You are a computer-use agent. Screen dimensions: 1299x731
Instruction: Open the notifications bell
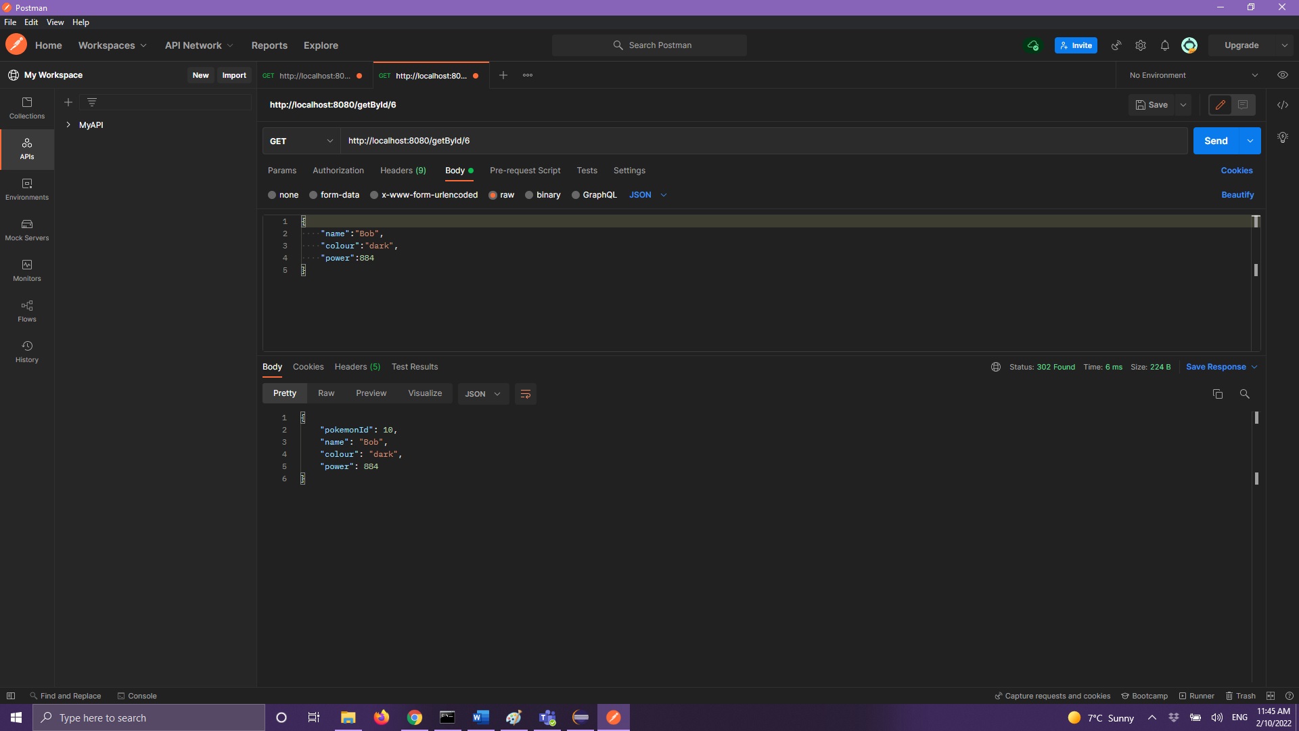click(x=1165, y=45)
